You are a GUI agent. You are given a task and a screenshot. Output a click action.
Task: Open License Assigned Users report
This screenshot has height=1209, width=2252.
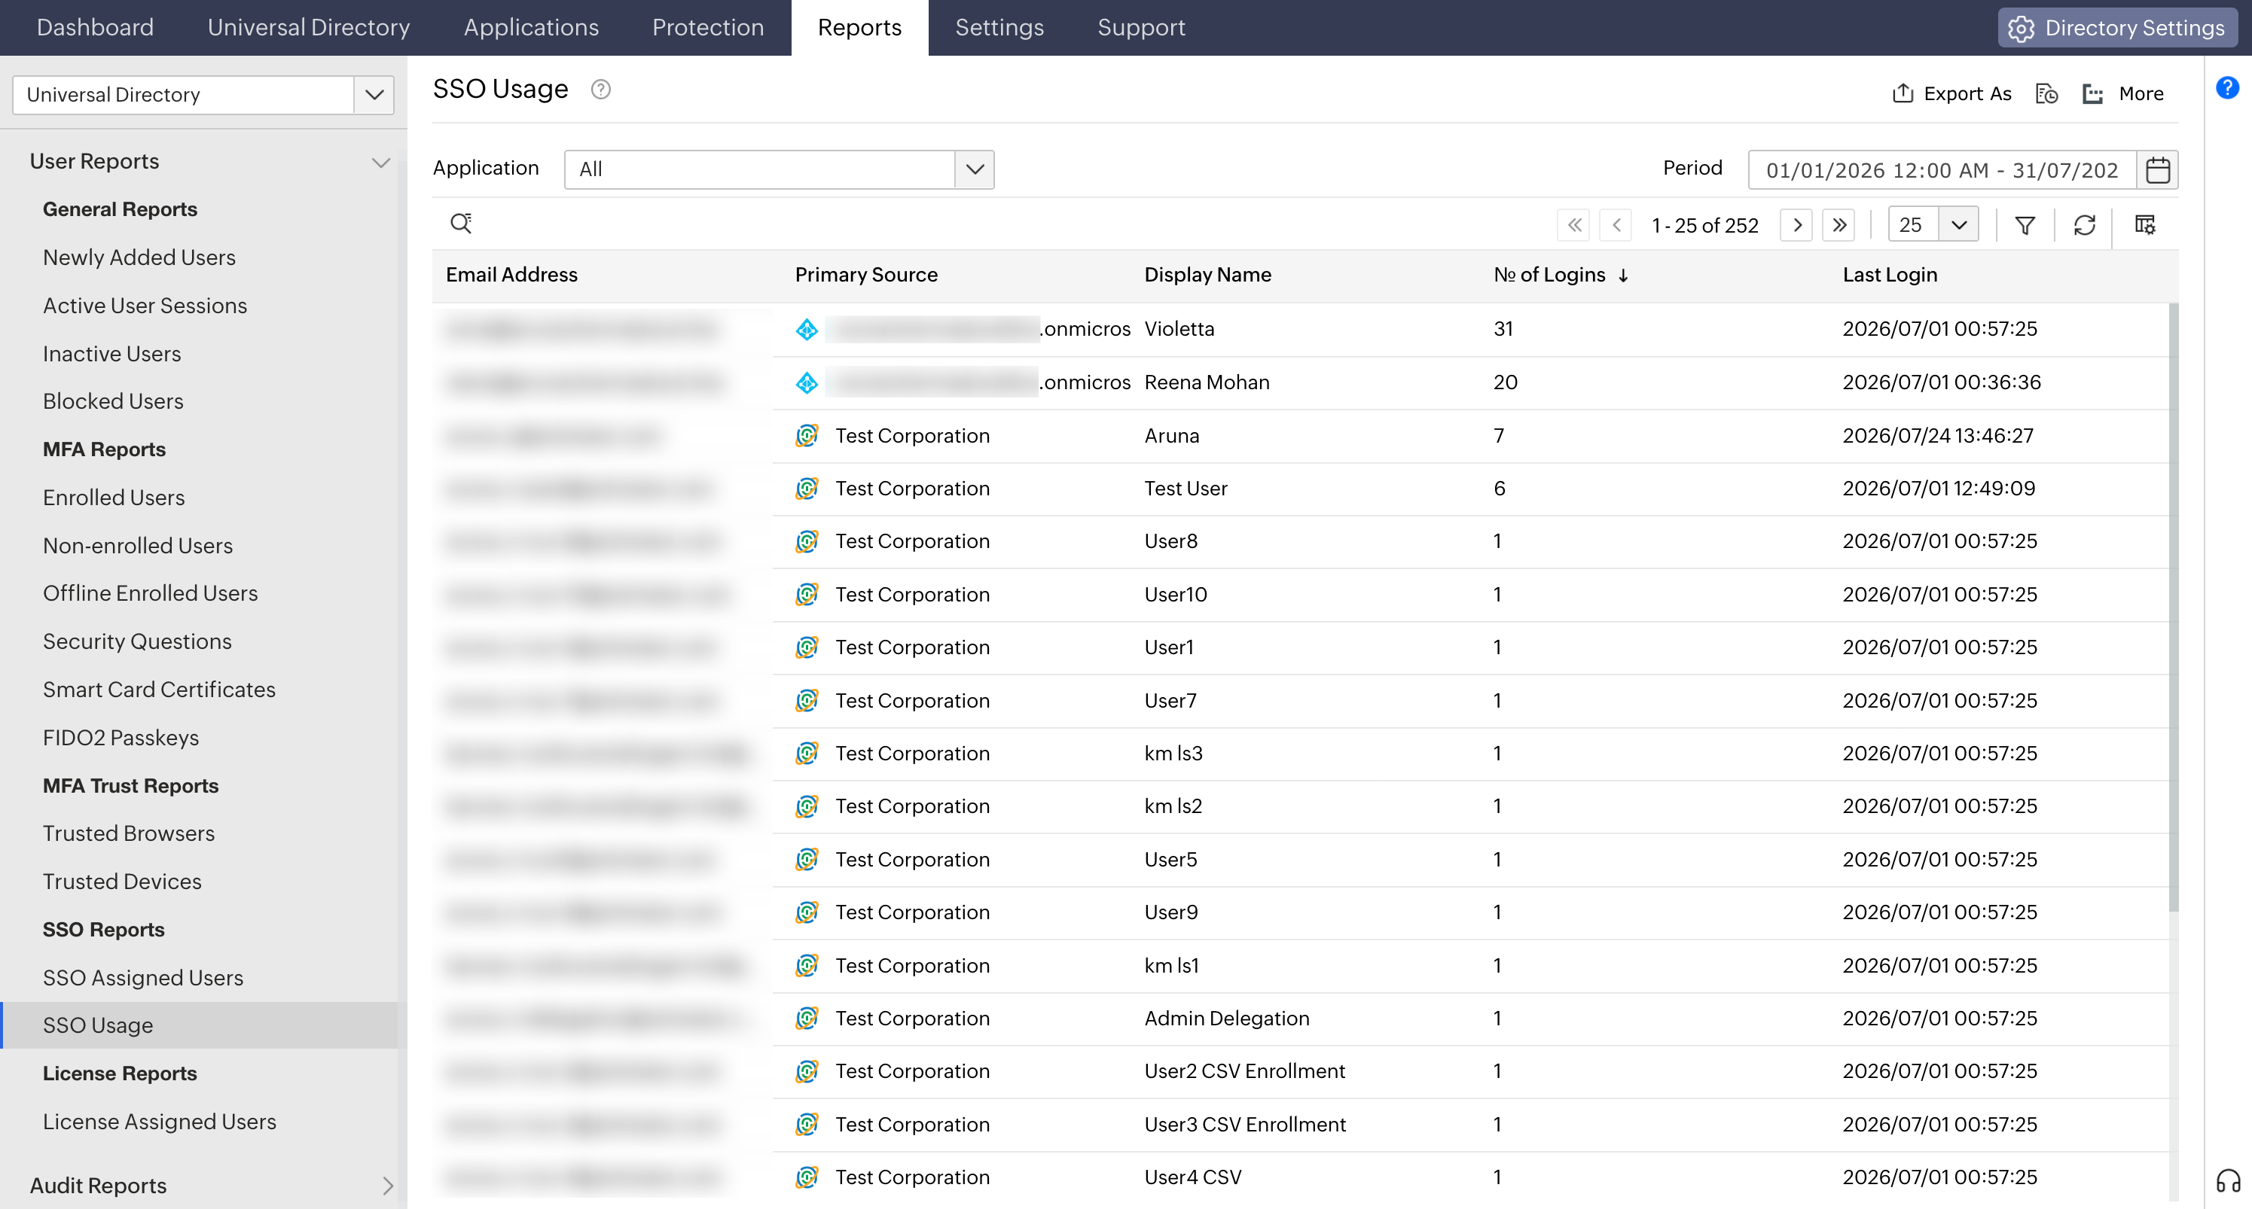tap(159, 1121)
